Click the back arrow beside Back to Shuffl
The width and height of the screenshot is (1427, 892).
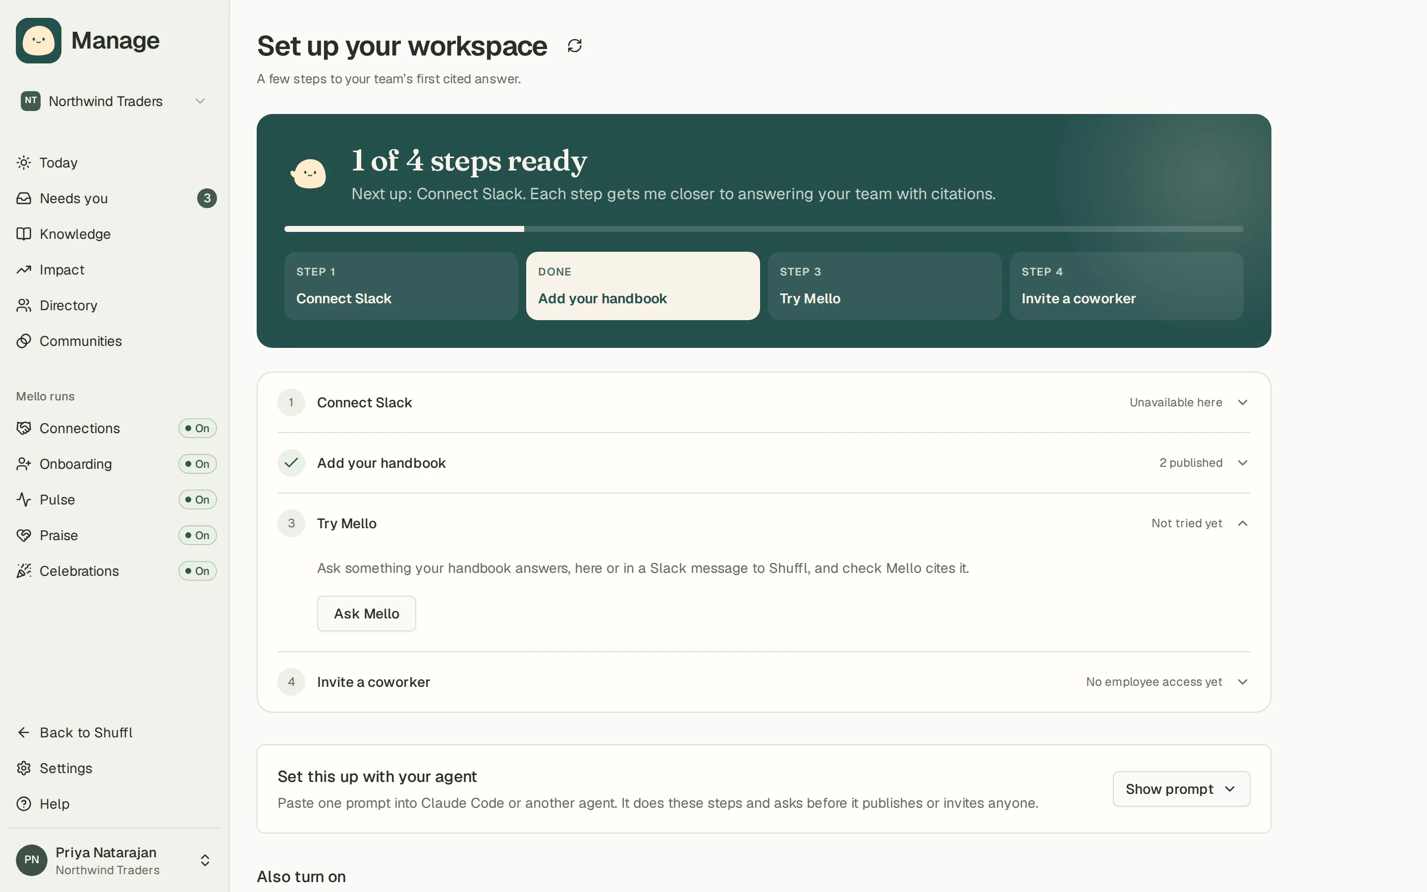[x=24, y=733]
